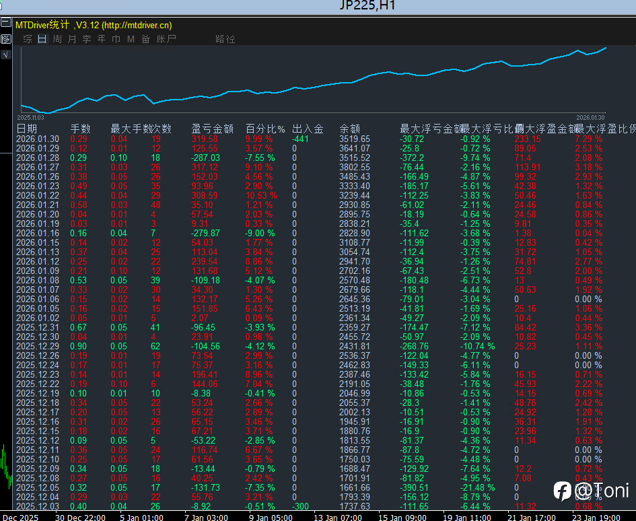Select the 2025.12.19 date row
636x521 pixels.
pos(37,394)
